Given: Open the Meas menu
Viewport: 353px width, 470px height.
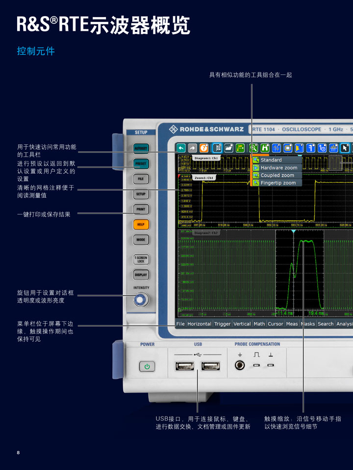Looking at the screenshot, I should pos(292,324).
